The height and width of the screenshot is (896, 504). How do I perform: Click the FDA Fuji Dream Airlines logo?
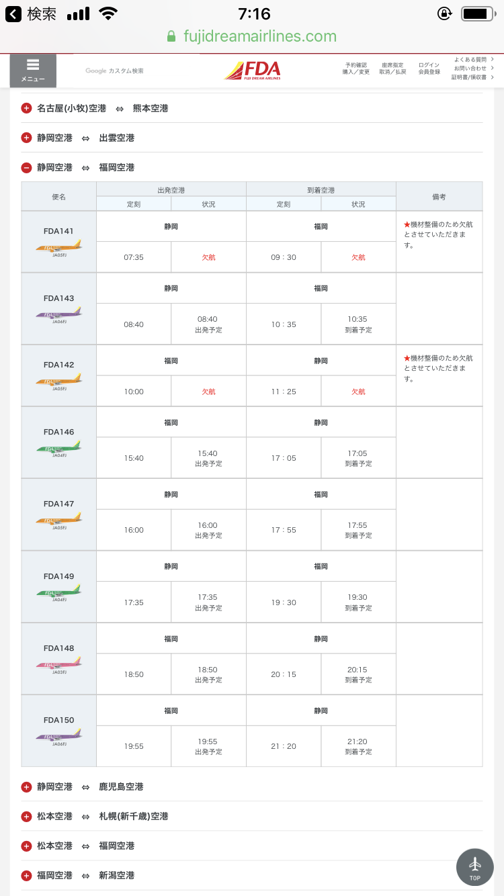click(x=253, y=71)
